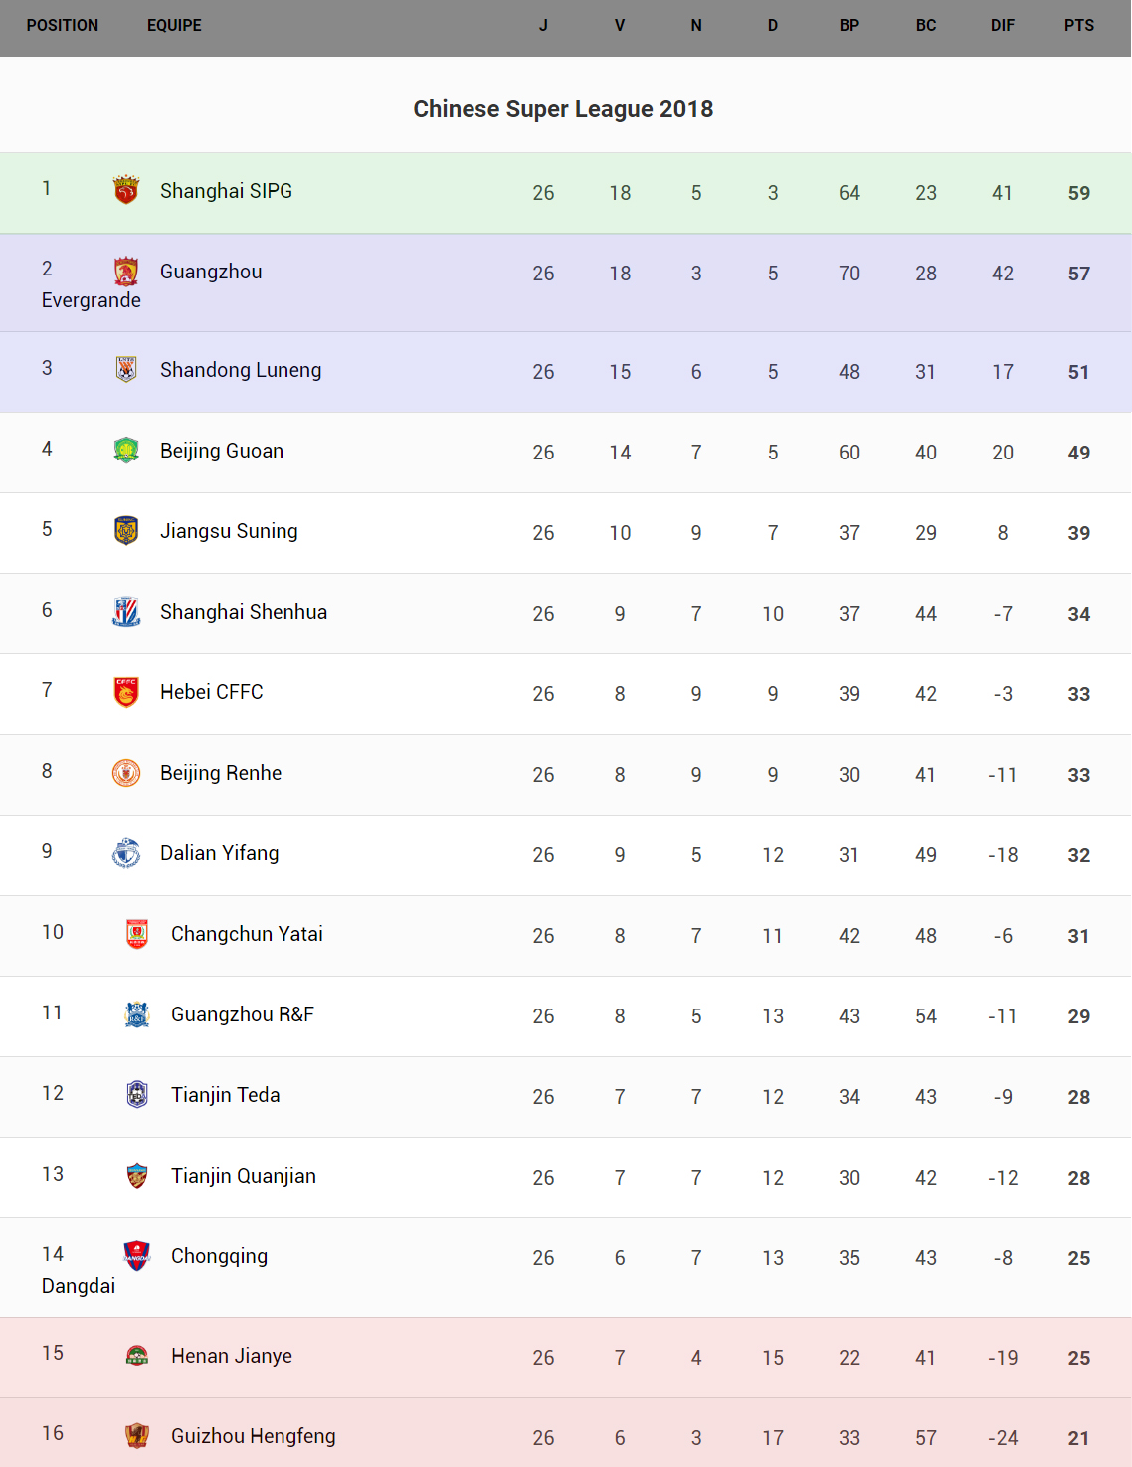This screenshot has height=1467, width=1132.
Task: Click the EQUIPE column header
Action: pyautogui.click(x=174, y=26)
